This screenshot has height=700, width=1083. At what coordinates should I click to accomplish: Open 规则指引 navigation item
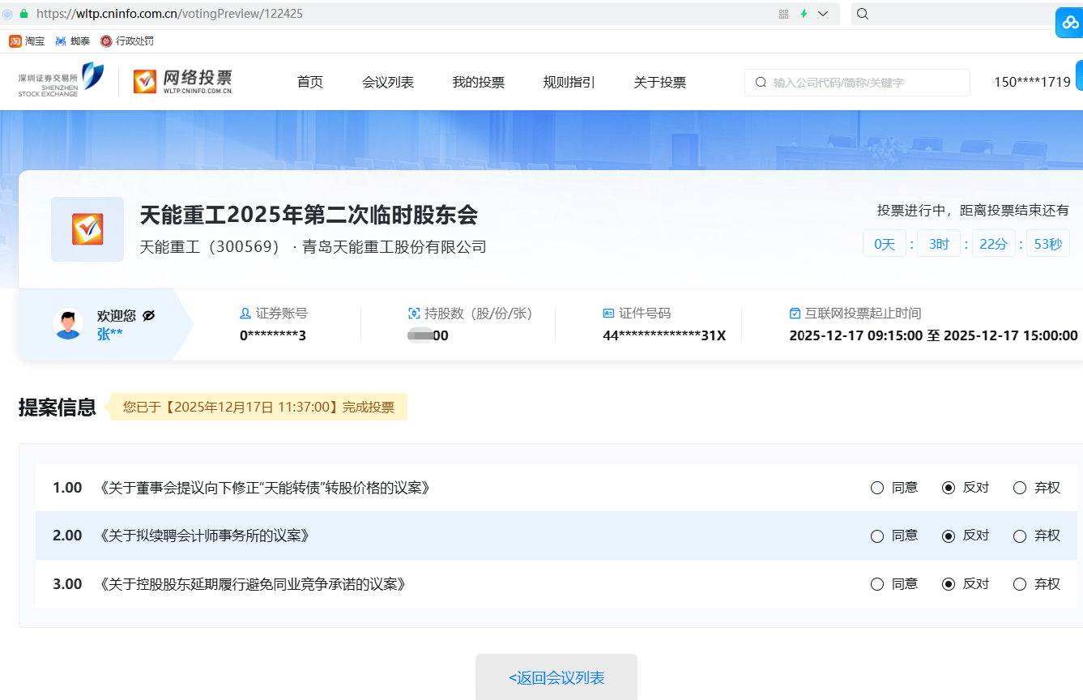tap(569, 82)
